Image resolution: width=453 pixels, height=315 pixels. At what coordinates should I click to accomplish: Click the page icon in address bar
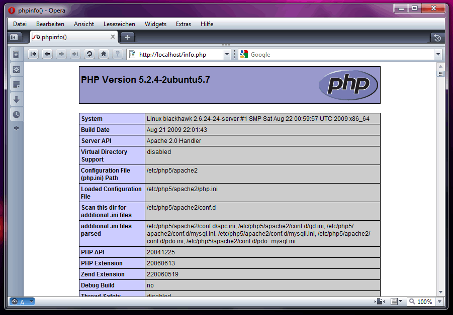(x=132, y=54)
